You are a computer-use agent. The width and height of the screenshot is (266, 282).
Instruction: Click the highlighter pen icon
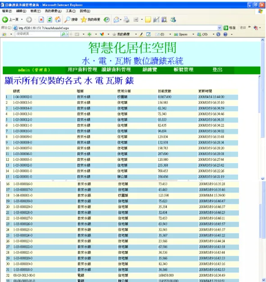point(141,34)
